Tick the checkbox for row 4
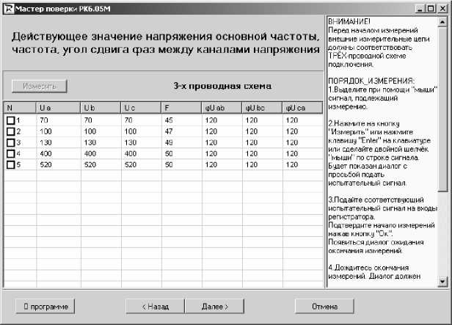Viewport: 452px width, 325px height. click(11, 153)
